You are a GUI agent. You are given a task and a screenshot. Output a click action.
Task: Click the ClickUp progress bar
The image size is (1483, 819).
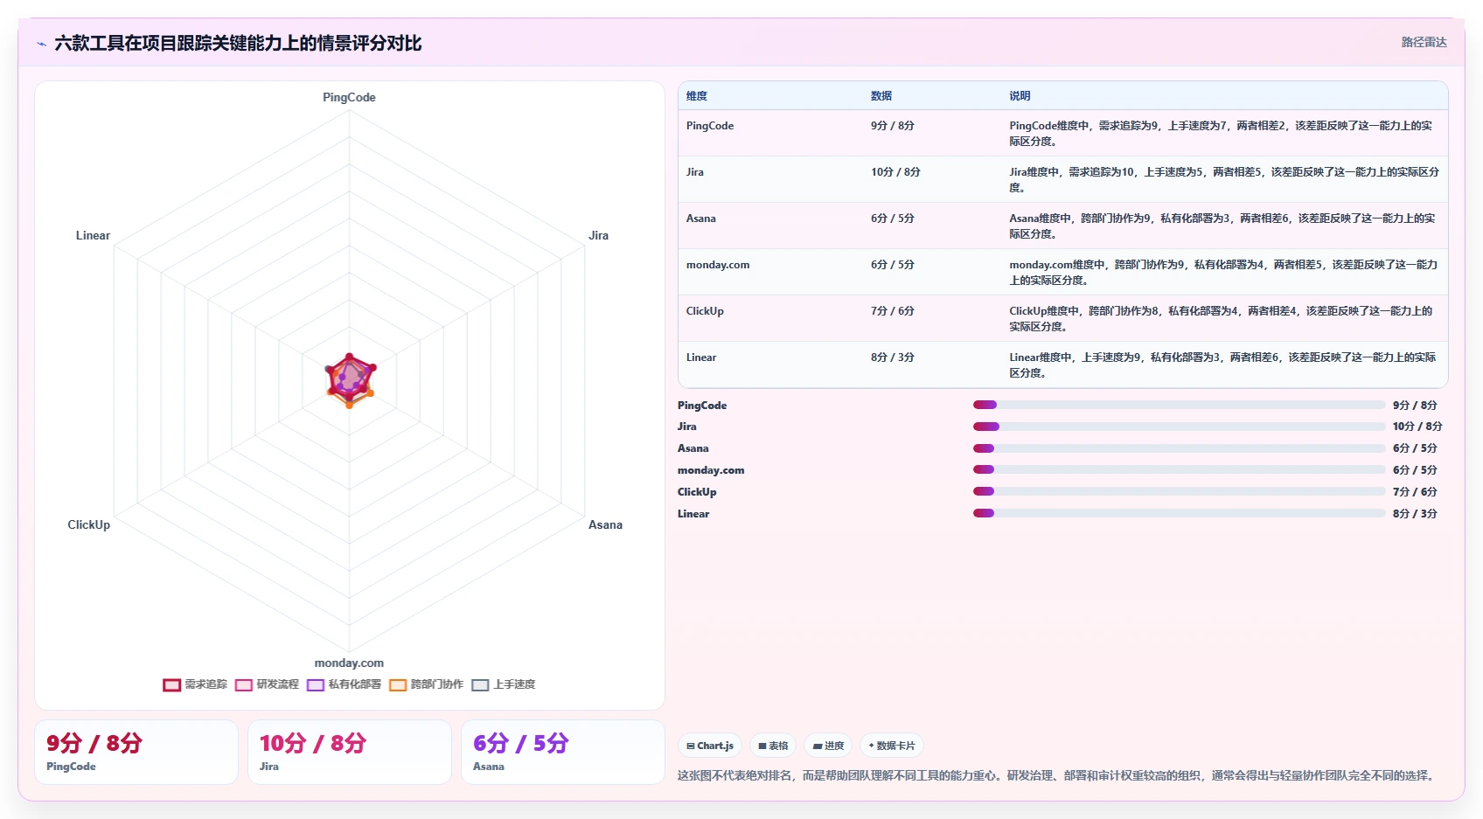click(x=1179, y=491)
